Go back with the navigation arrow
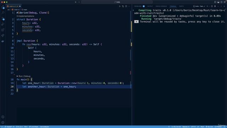The image size is (227, 128). pos(76,2)
